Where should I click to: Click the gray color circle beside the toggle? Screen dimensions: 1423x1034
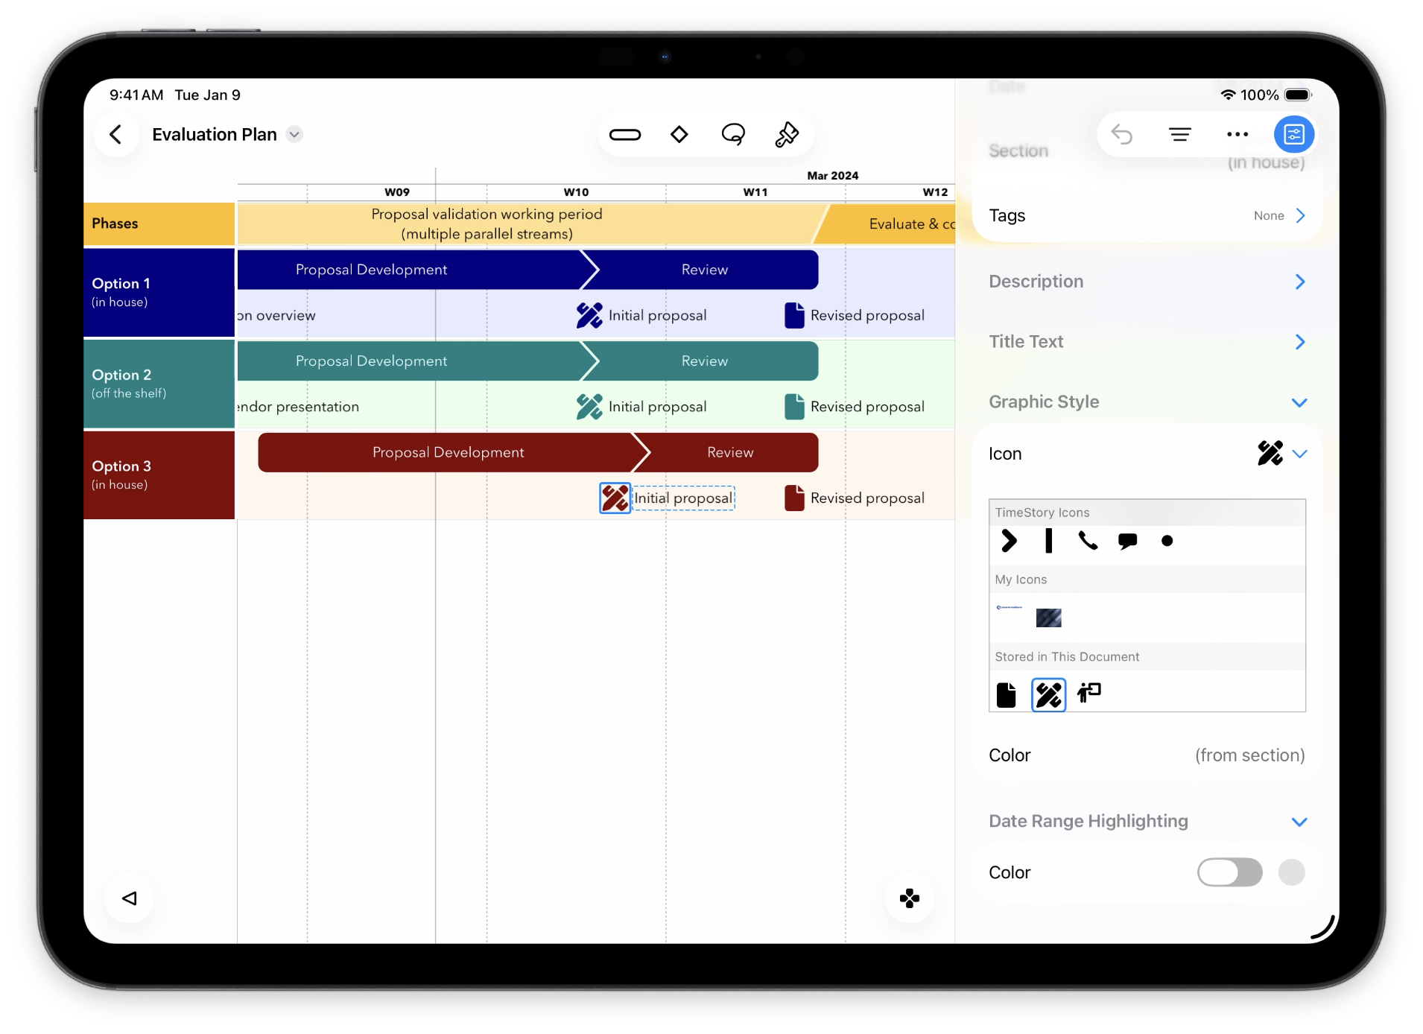tap(1292, 872)
